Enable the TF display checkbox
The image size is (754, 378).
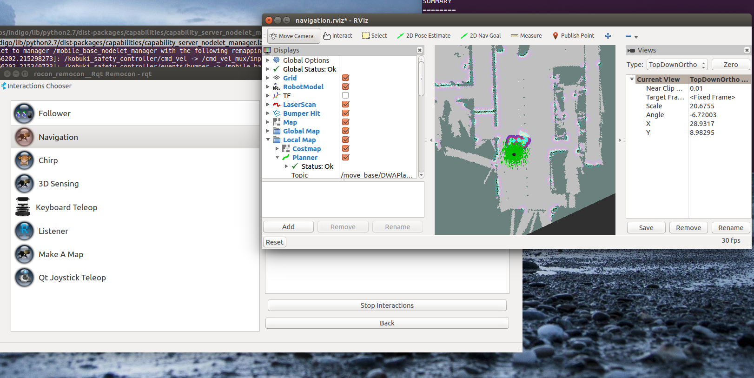click(x=345, y=96)
